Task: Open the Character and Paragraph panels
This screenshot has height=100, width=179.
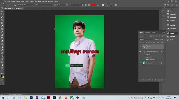Action: coord(103,5)
